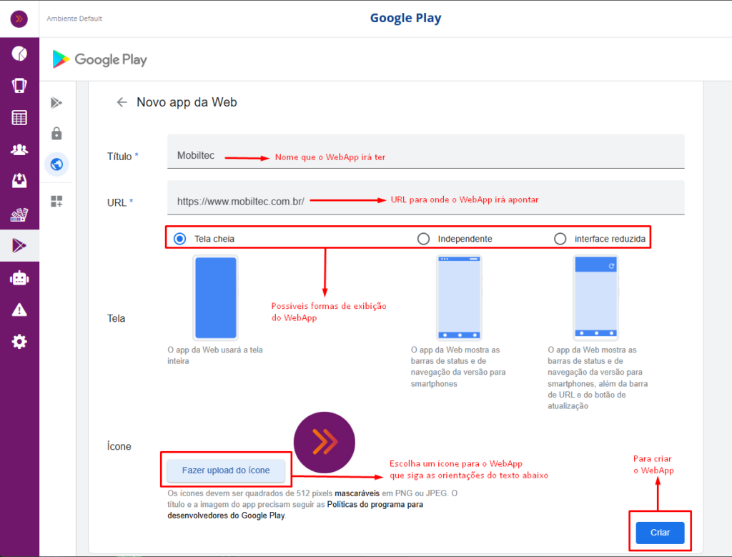Select the Independente radio button
The height and width of the screenshot is (557, 732).
click(x=423, y=239)
